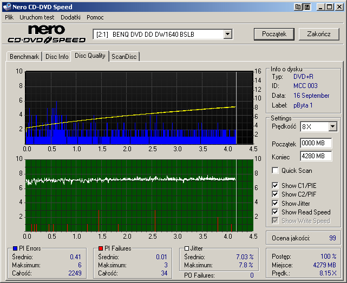Click the save screenshot floppy icon
This screenshot has width=347, height=283.
tap(307, 7)
